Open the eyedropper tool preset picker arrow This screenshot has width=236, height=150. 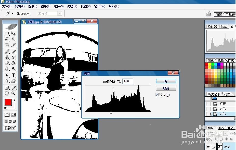point(13,14)
